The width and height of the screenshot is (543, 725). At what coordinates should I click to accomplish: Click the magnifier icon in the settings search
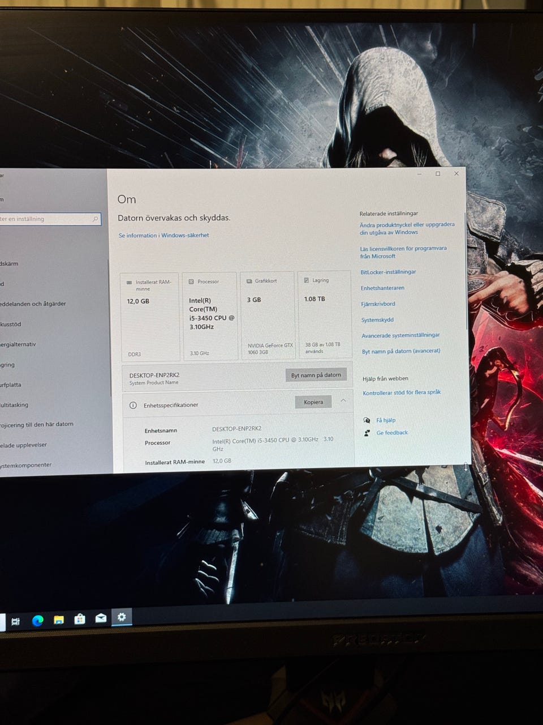(95, 219)
